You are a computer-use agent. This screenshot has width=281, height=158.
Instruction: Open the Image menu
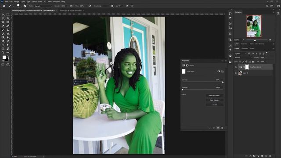point(17,2)
